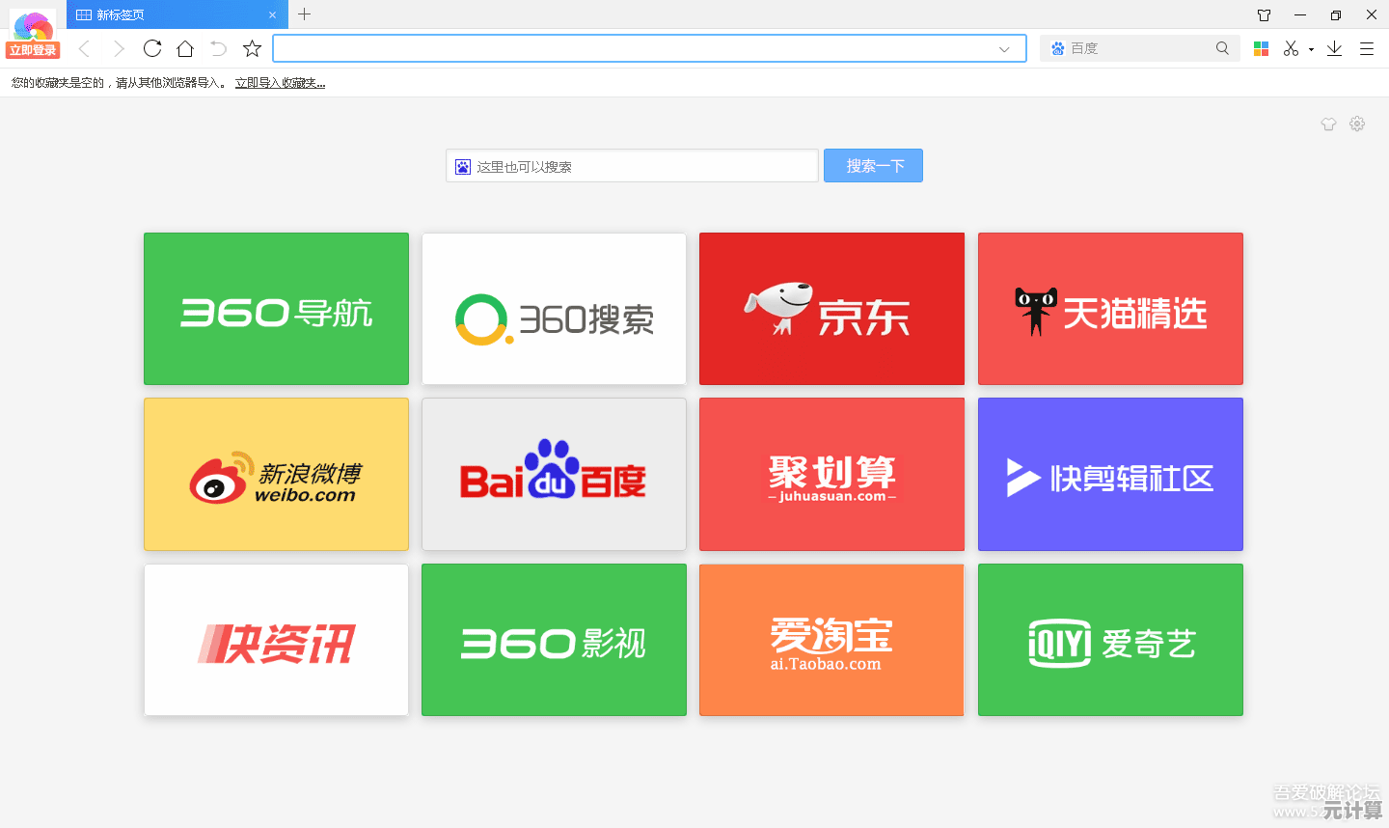
Task: Open new tab page settings gear
Action: point(1357,124)
